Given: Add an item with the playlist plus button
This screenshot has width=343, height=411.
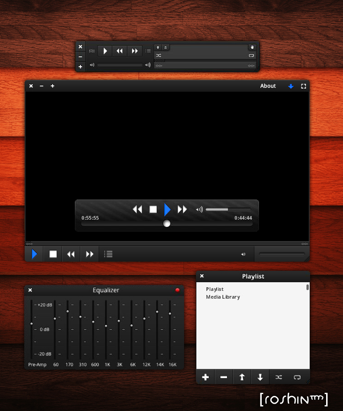Looking at the screenshot, I should pyautogui.click(x=206, y=377).
